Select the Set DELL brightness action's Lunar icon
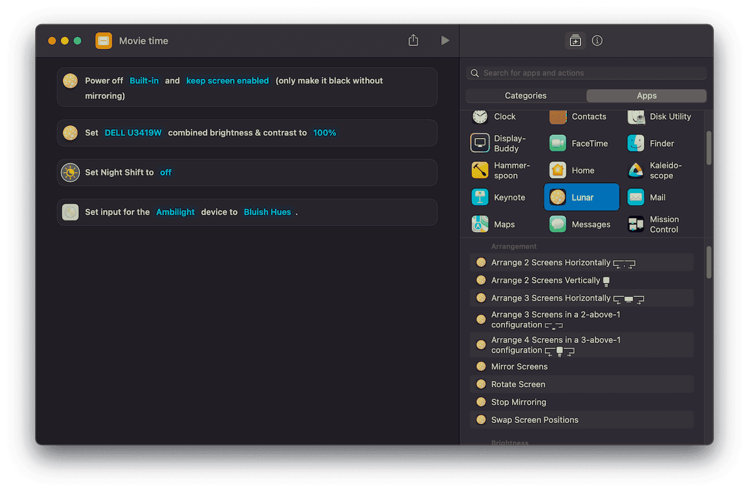 [x=70, y=133]
